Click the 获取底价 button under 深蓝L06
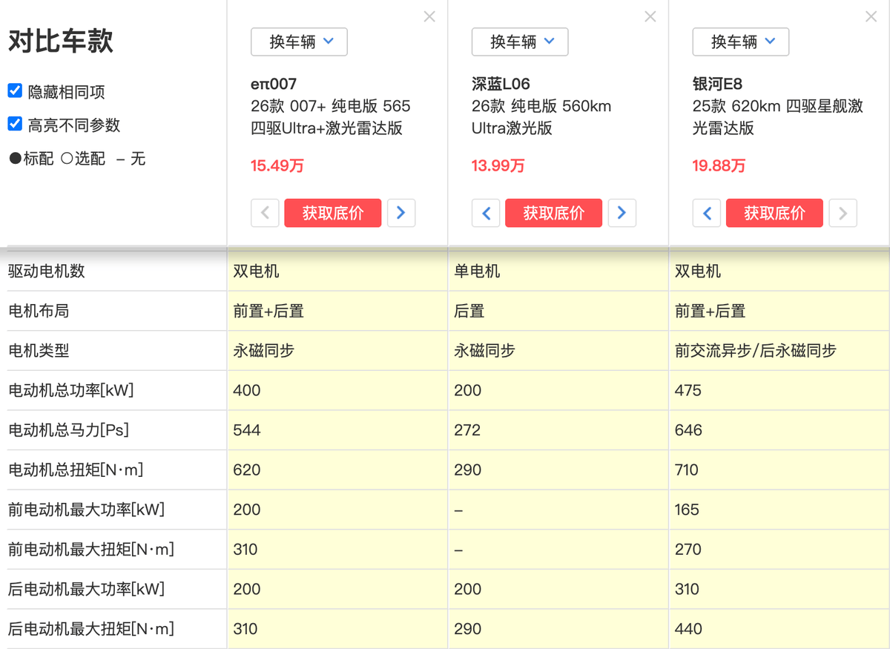This screenshot has width=890, height=649. point(553,213)
